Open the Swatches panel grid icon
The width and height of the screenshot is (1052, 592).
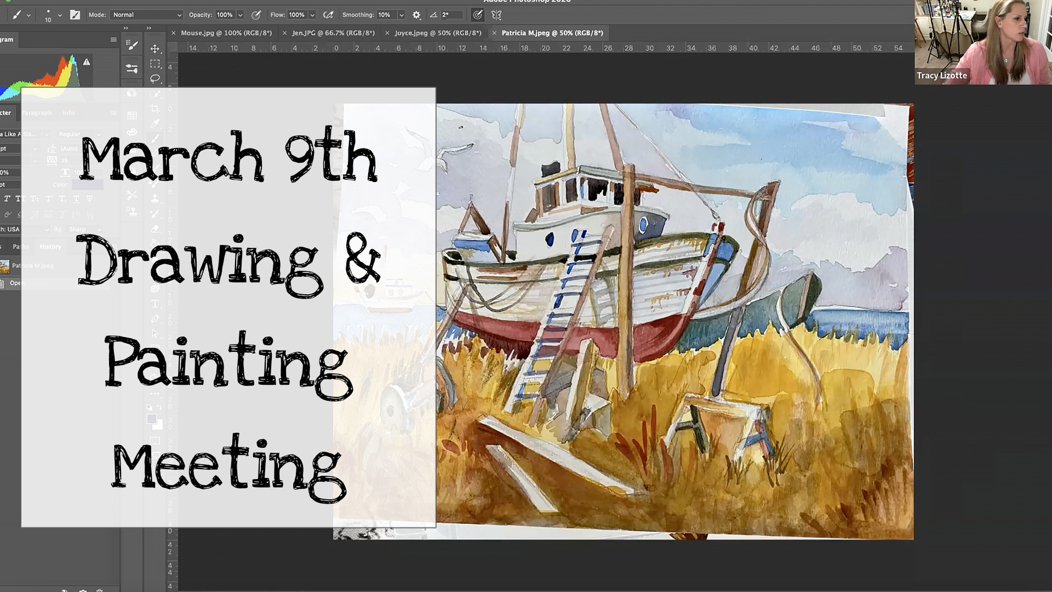(x=132, y=116)
